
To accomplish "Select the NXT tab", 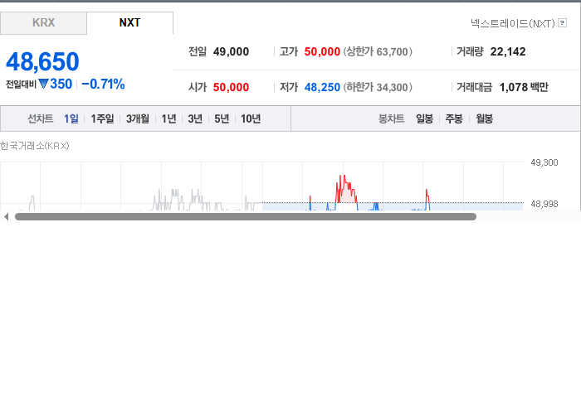I will tap(129, 23).
